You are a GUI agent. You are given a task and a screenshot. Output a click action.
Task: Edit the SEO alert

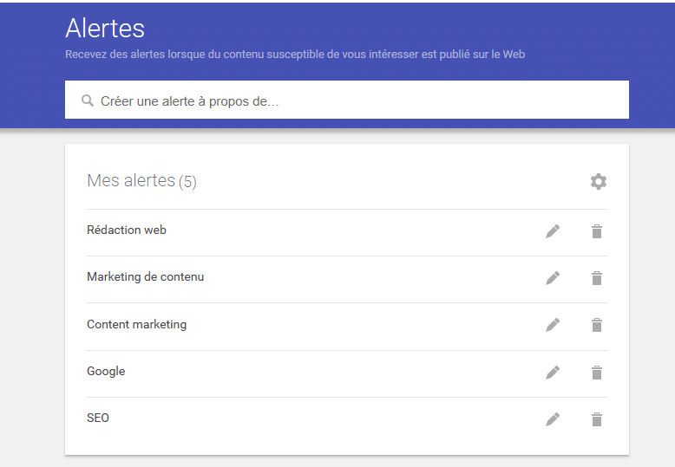553,419
